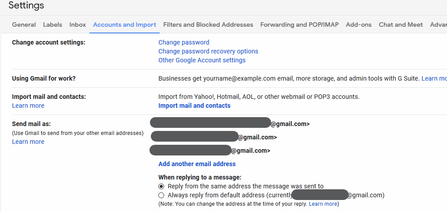Click Add another email address

pyautogui.click(x=197, y=164)
